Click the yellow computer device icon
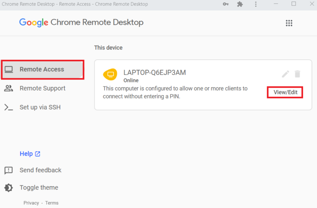Screen dimensions: 317x208 (110, 74)
